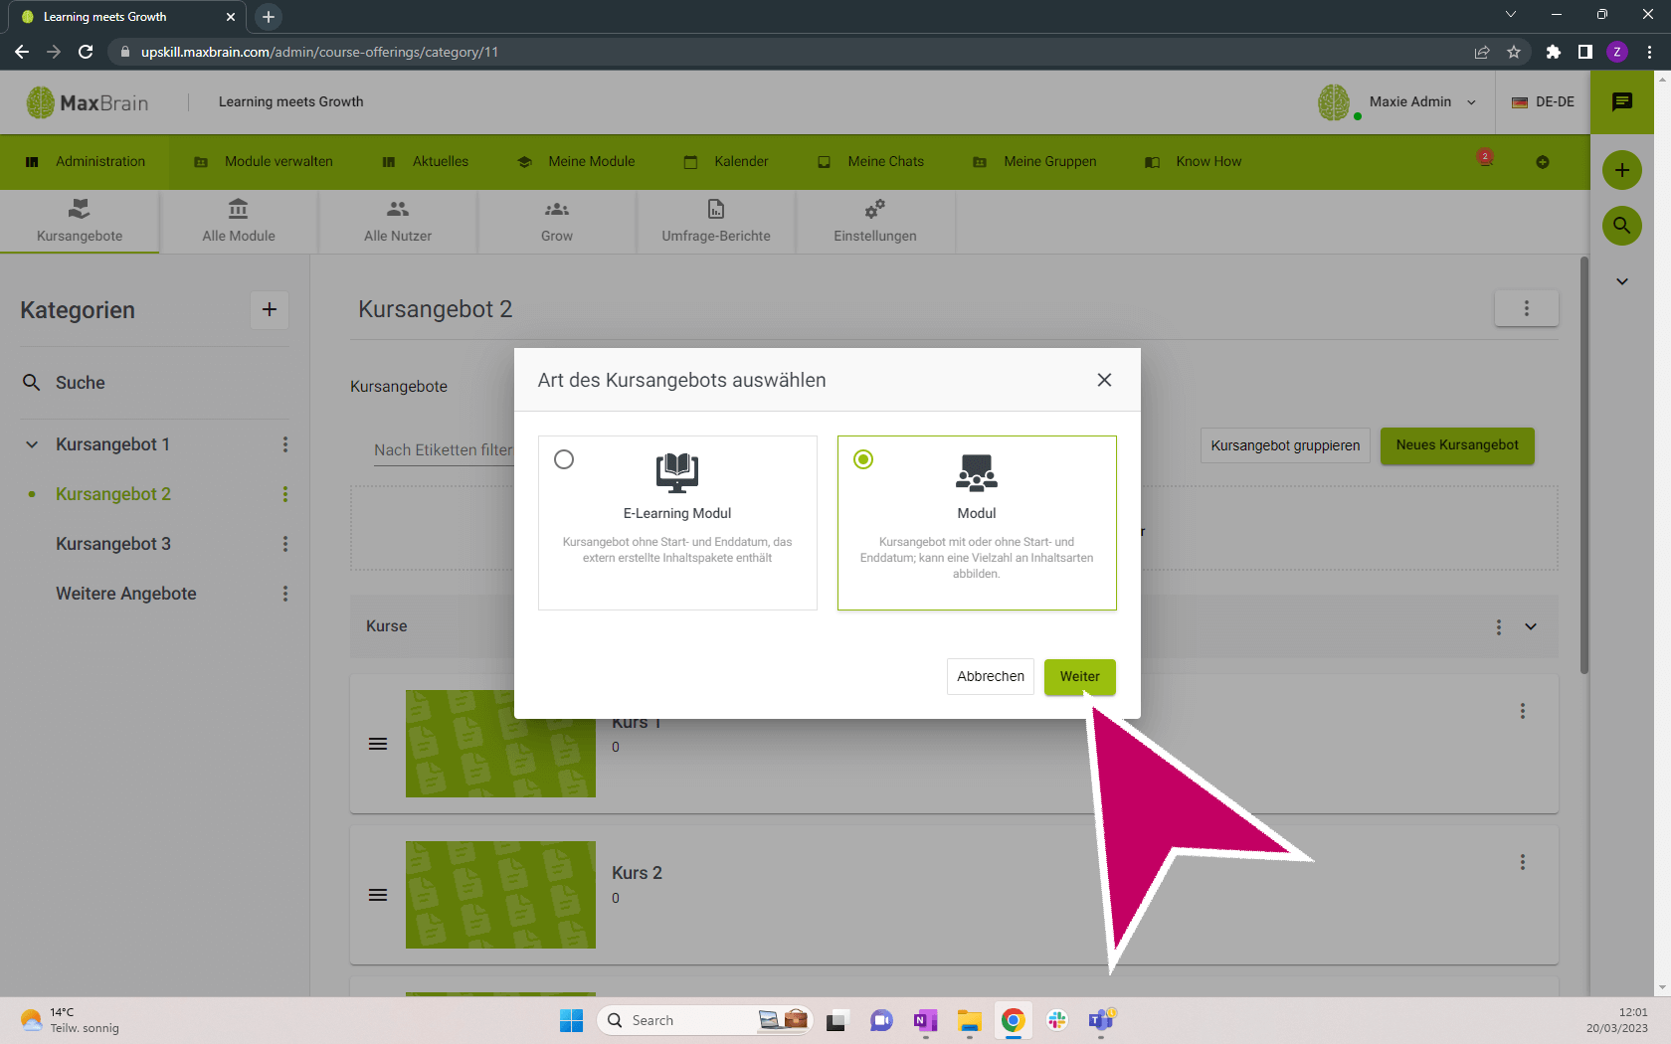Open the Kursangebot 1 options menu
The height and width of the screenshot is (1044, 1671).
[285, 444]
